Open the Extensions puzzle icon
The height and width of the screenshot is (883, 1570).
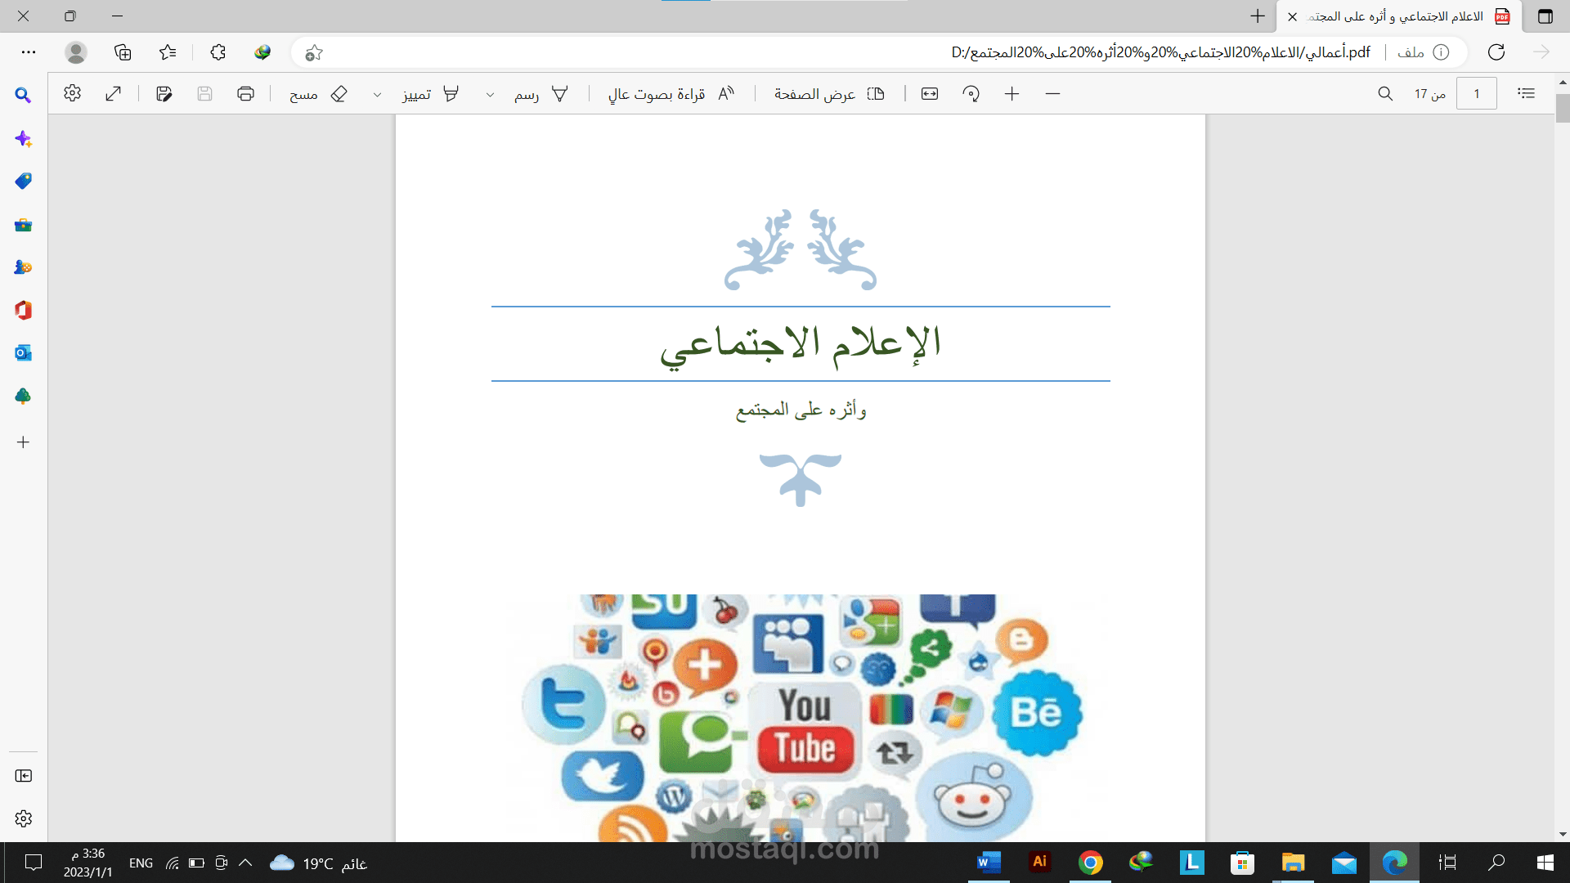tap(218, 52)
